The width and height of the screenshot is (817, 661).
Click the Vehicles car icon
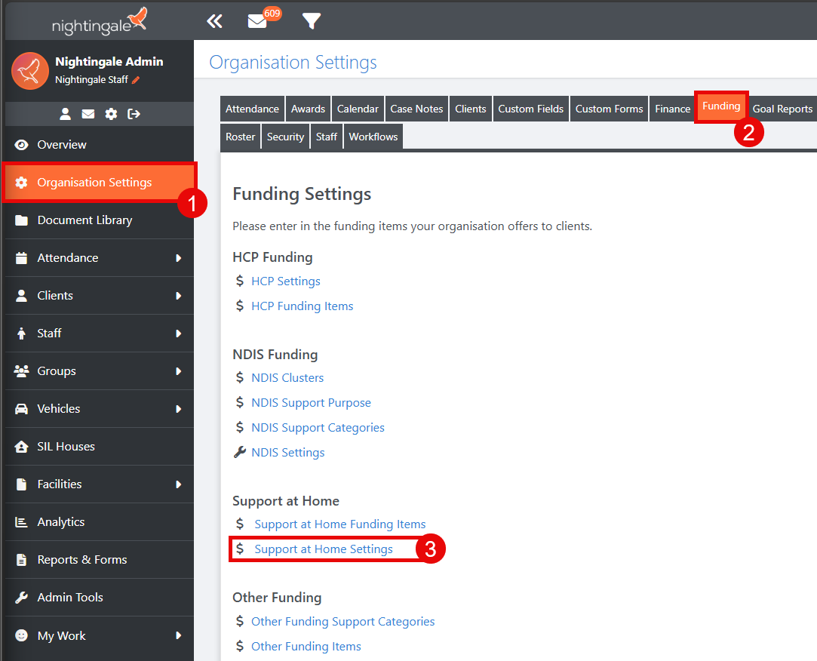[21, 409]
